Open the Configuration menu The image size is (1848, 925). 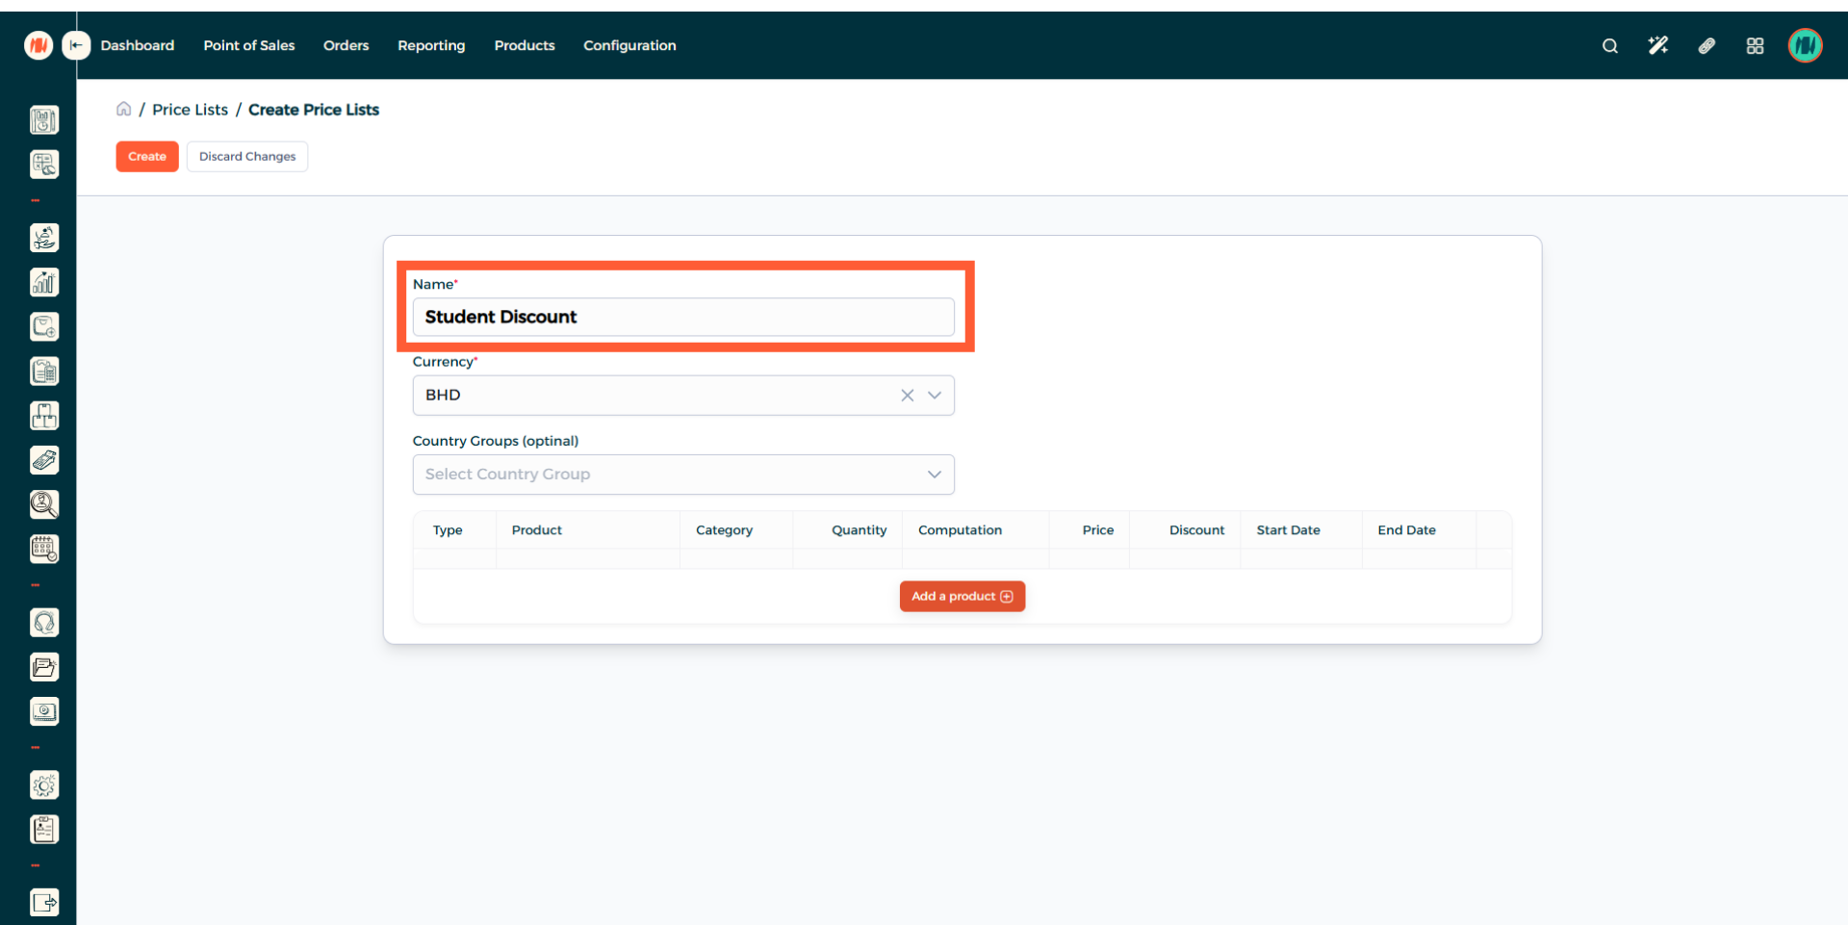click(x=629, y=45)
